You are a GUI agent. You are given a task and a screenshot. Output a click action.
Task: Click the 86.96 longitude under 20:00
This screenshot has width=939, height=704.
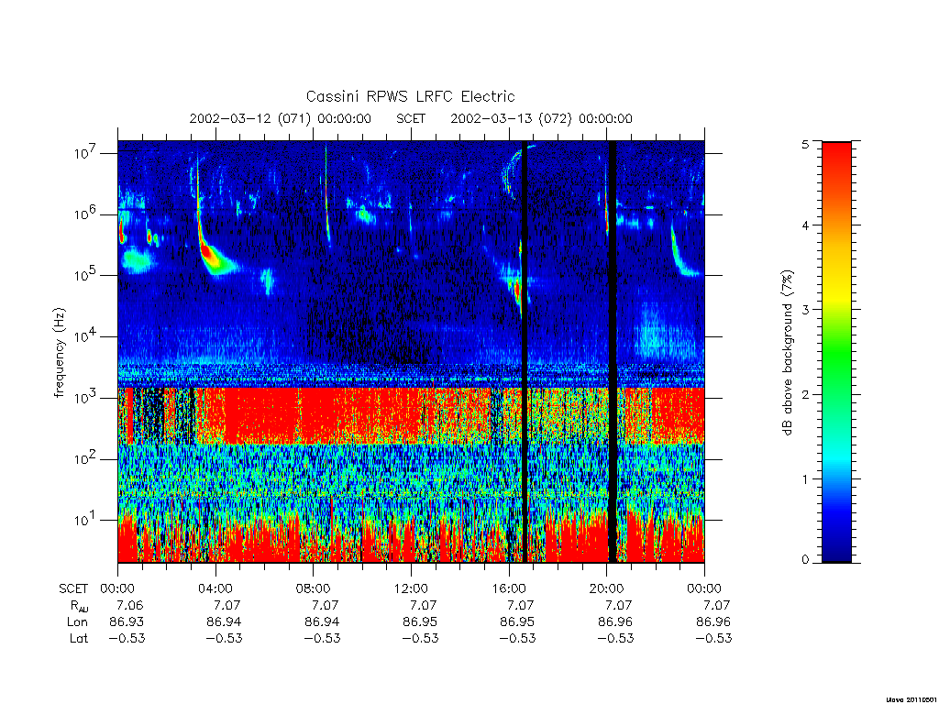click(615, 622)
